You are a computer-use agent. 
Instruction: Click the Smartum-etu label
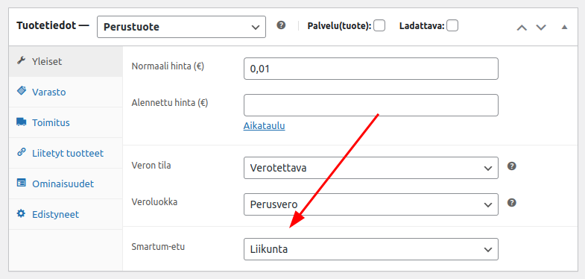click(158, 247)
